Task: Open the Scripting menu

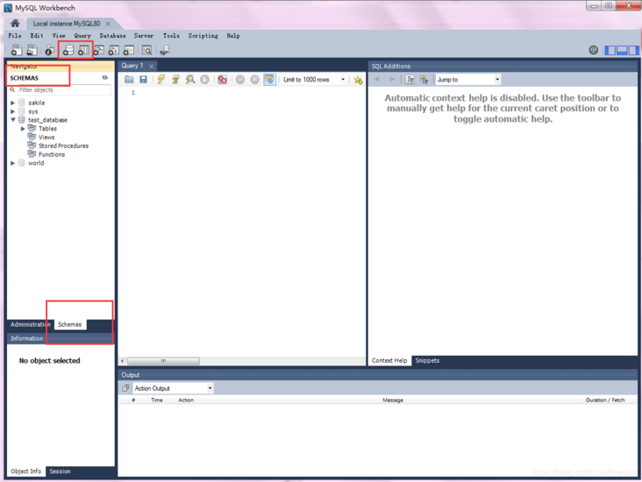Action: point(203,36)
